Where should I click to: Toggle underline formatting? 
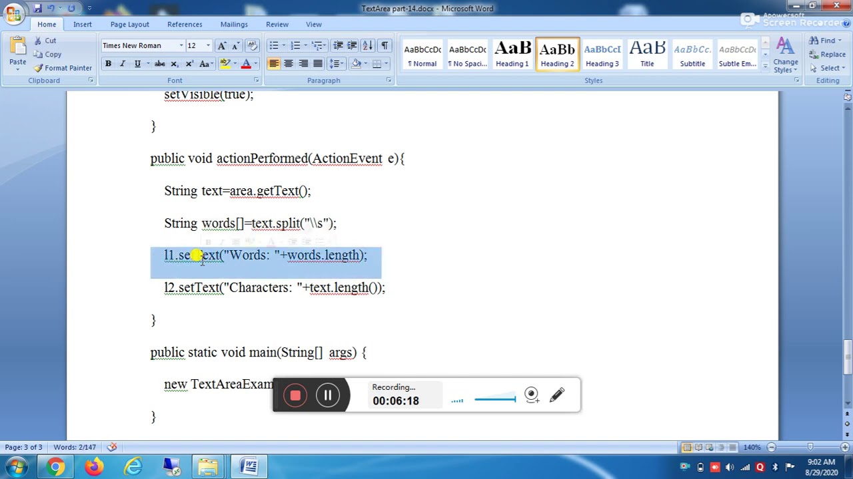tap(137, 64)
